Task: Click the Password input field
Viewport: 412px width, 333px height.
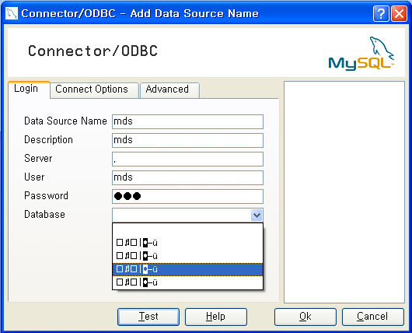Action: coord(187,196)
